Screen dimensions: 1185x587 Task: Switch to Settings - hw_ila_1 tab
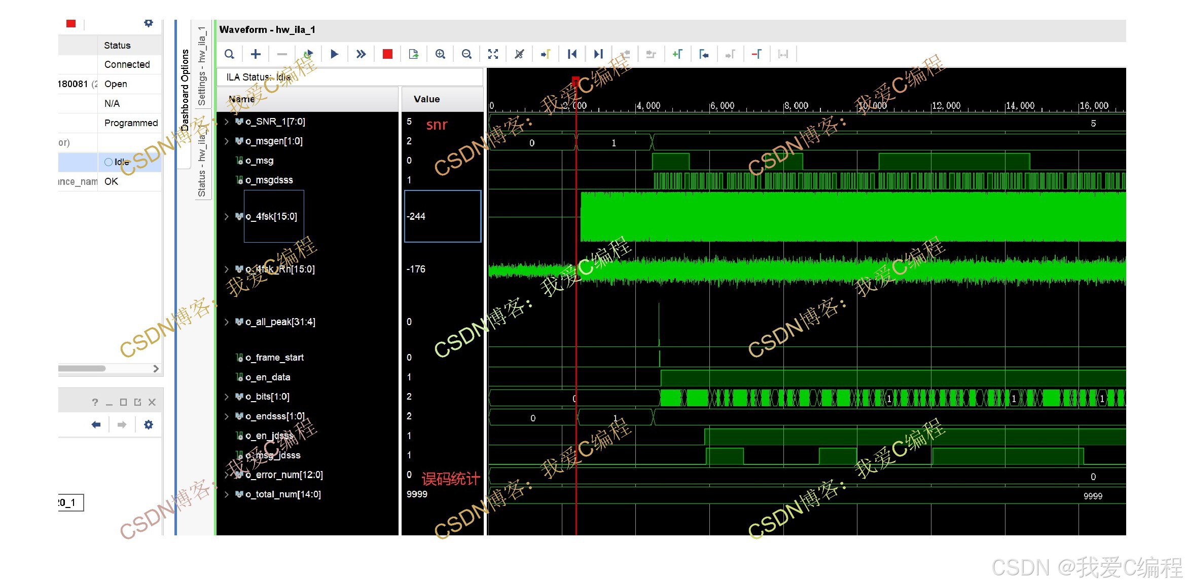click(202, 66)
